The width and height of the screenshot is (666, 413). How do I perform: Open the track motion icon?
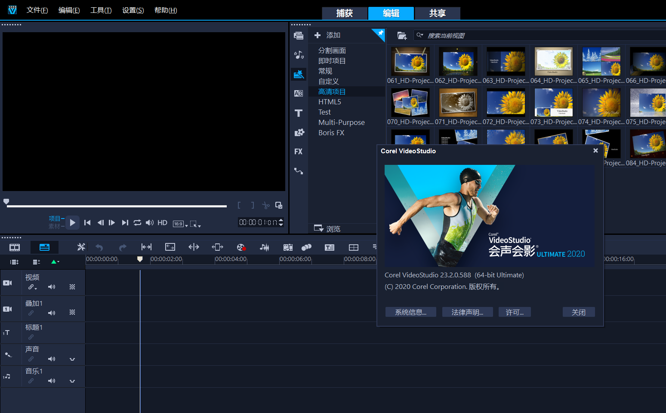point(306,247)
